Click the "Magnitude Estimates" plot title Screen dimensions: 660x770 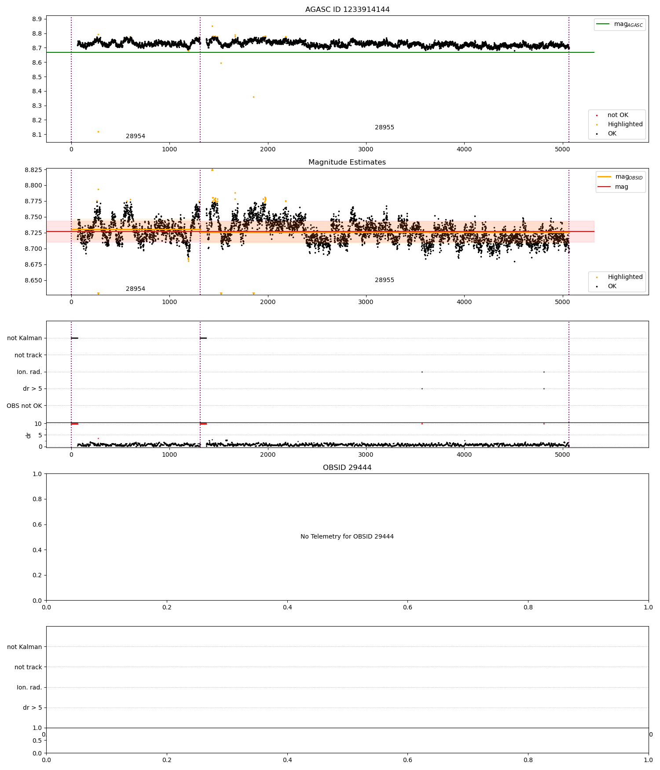(x=347, y=162)
